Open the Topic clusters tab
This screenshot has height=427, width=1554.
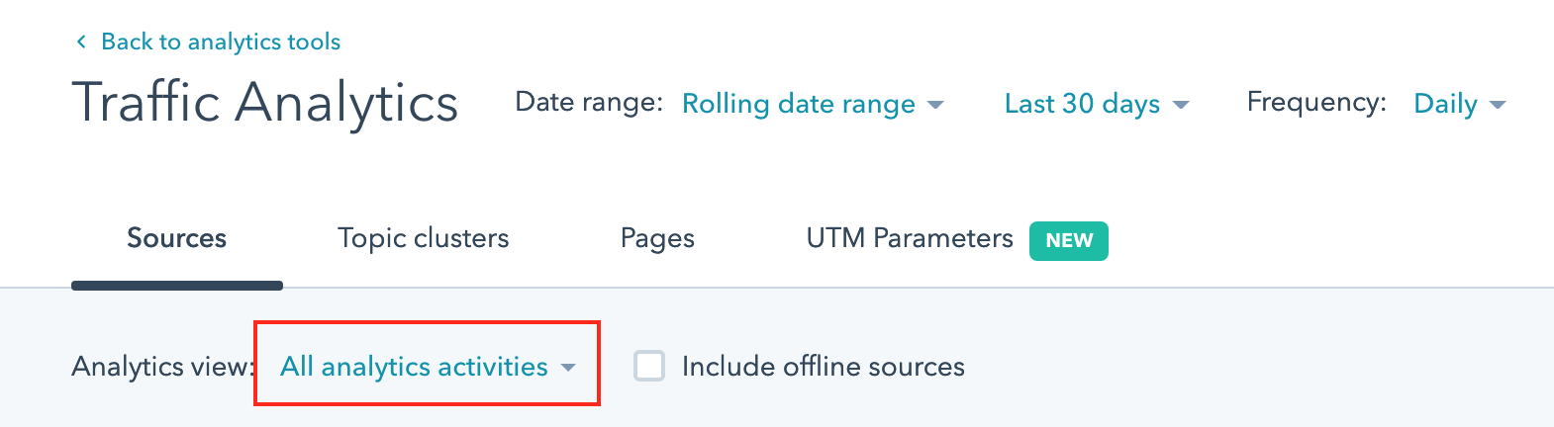423,238
